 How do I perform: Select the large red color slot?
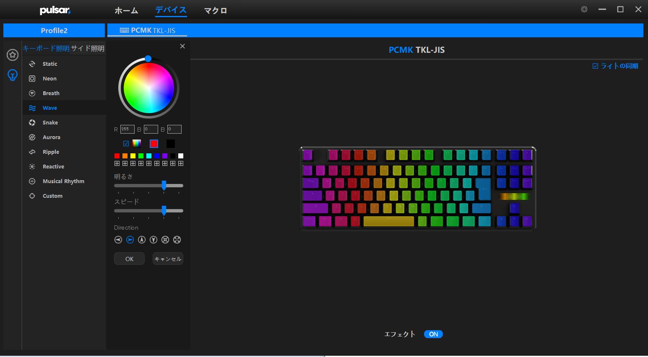coord(154,143)
